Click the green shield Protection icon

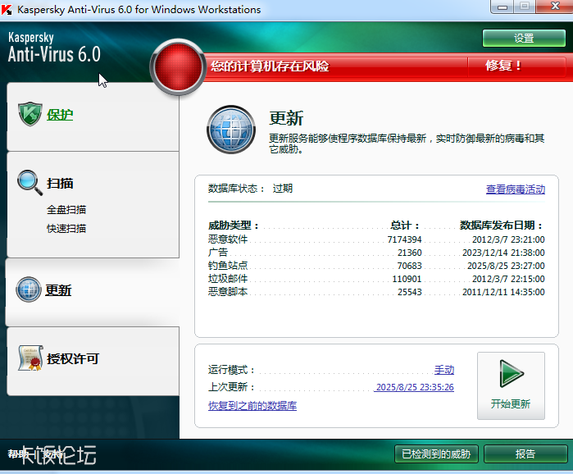(30, 114)
